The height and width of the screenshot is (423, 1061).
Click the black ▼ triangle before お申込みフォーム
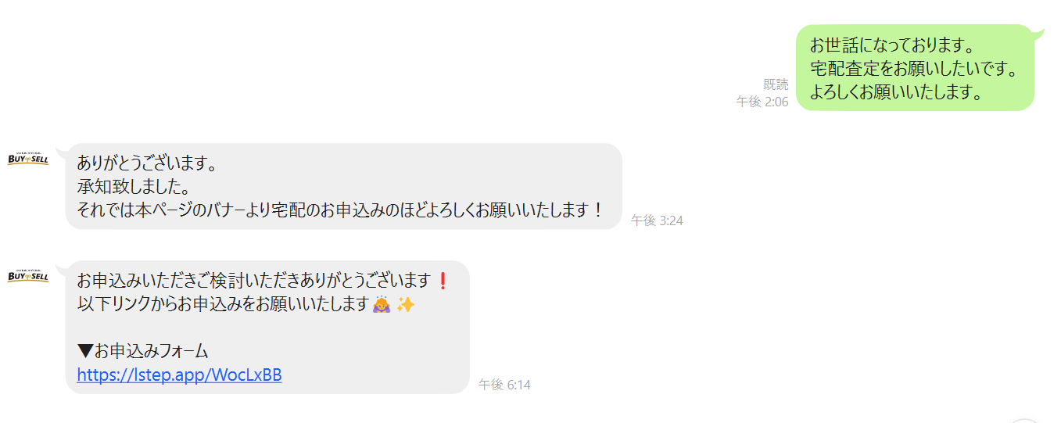85,352
